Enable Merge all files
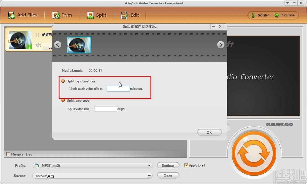This screenshot has width=307, height=184. pos(8,154)
